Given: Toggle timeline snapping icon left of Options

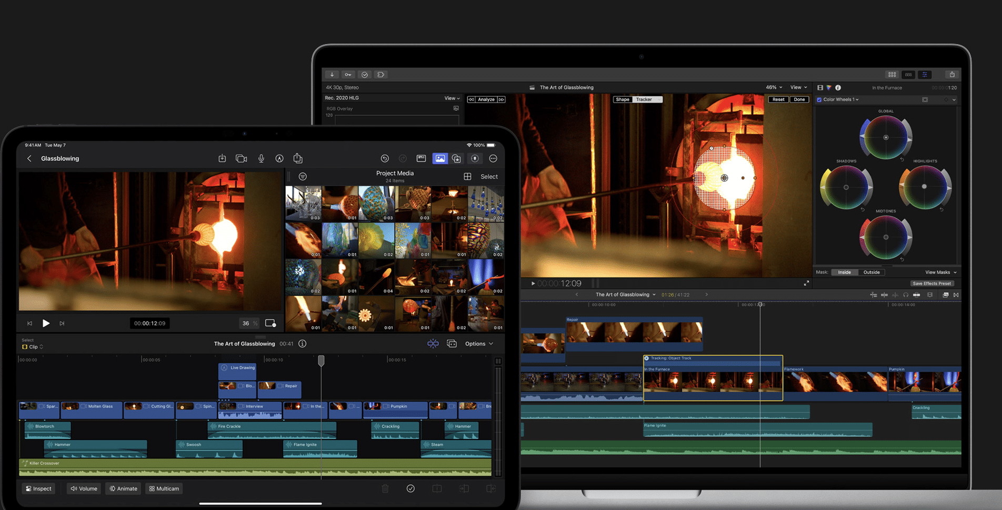Looking at the screenshot, I should [433, 344].
